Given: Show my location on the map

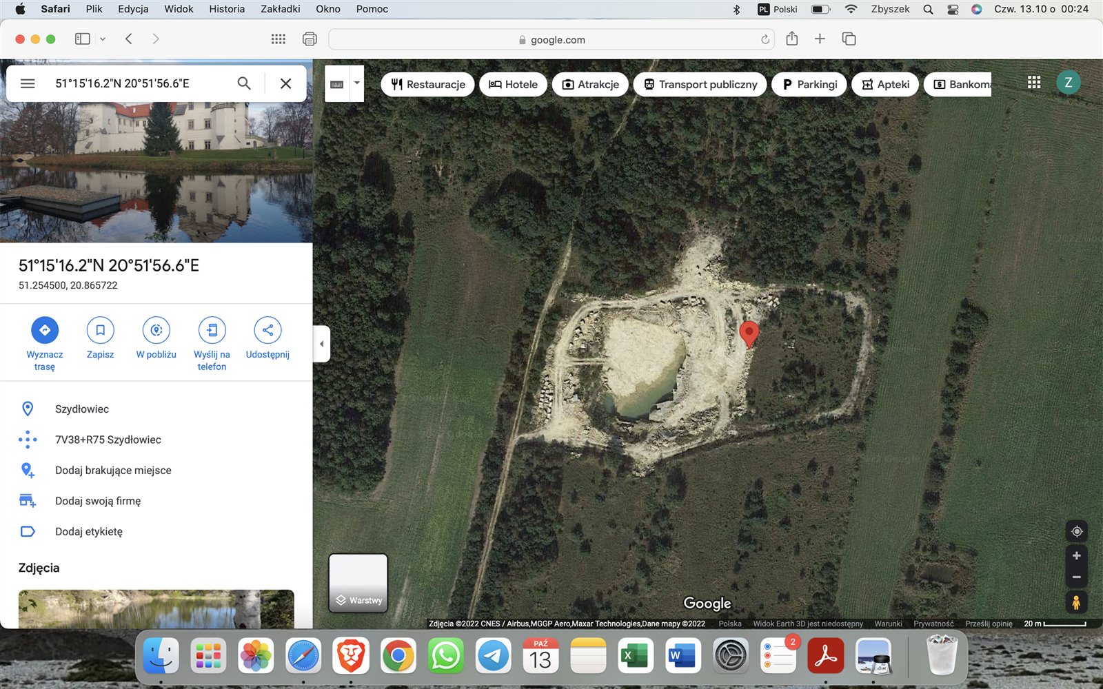Looking at the screenshot, I should point(1076,531).
